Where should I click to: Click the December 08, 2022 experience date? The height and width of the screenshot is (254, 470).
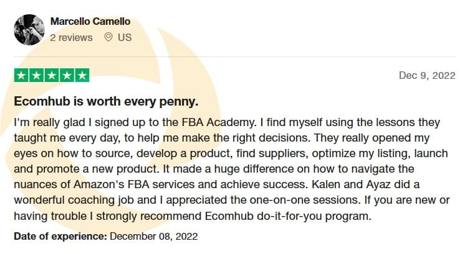pyautogui.click(x=154, y=237)
